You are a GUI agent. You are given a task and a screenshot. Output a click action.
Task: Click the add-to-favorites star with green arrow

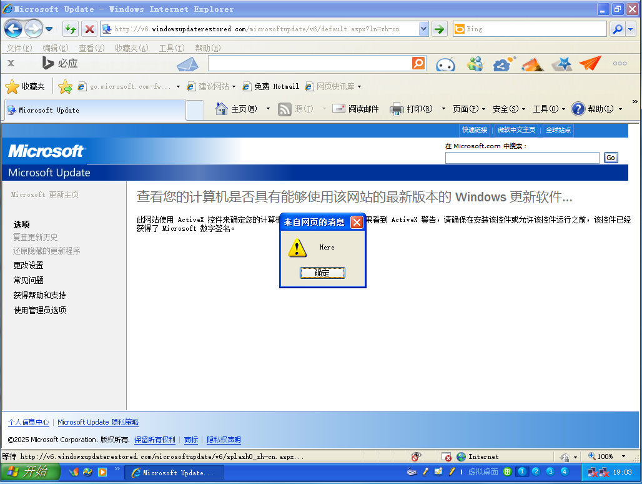(65, 86)
